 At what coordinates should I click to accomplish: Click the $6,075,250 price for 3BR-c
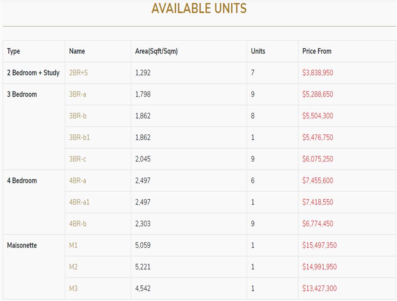point(317,159)
